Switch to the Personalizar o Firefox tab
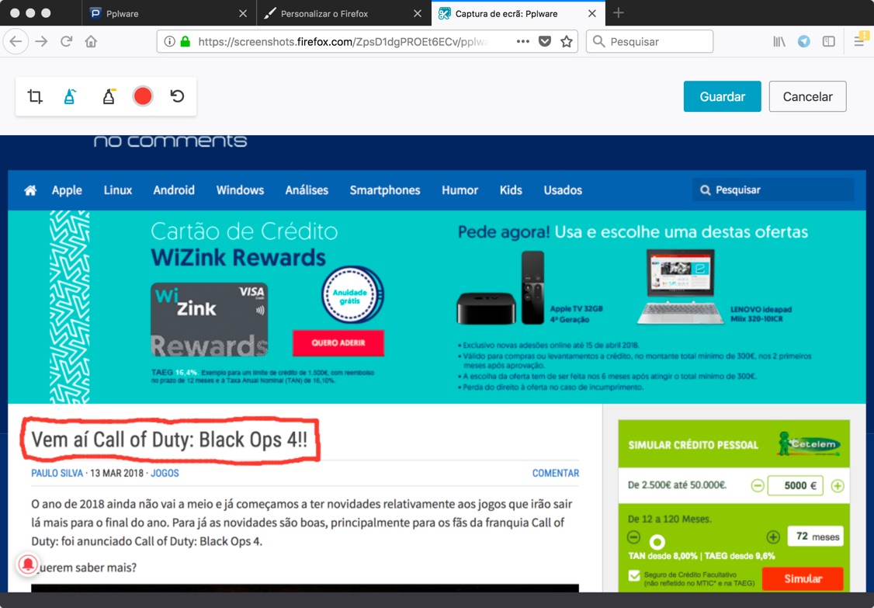 click(334, 12)
